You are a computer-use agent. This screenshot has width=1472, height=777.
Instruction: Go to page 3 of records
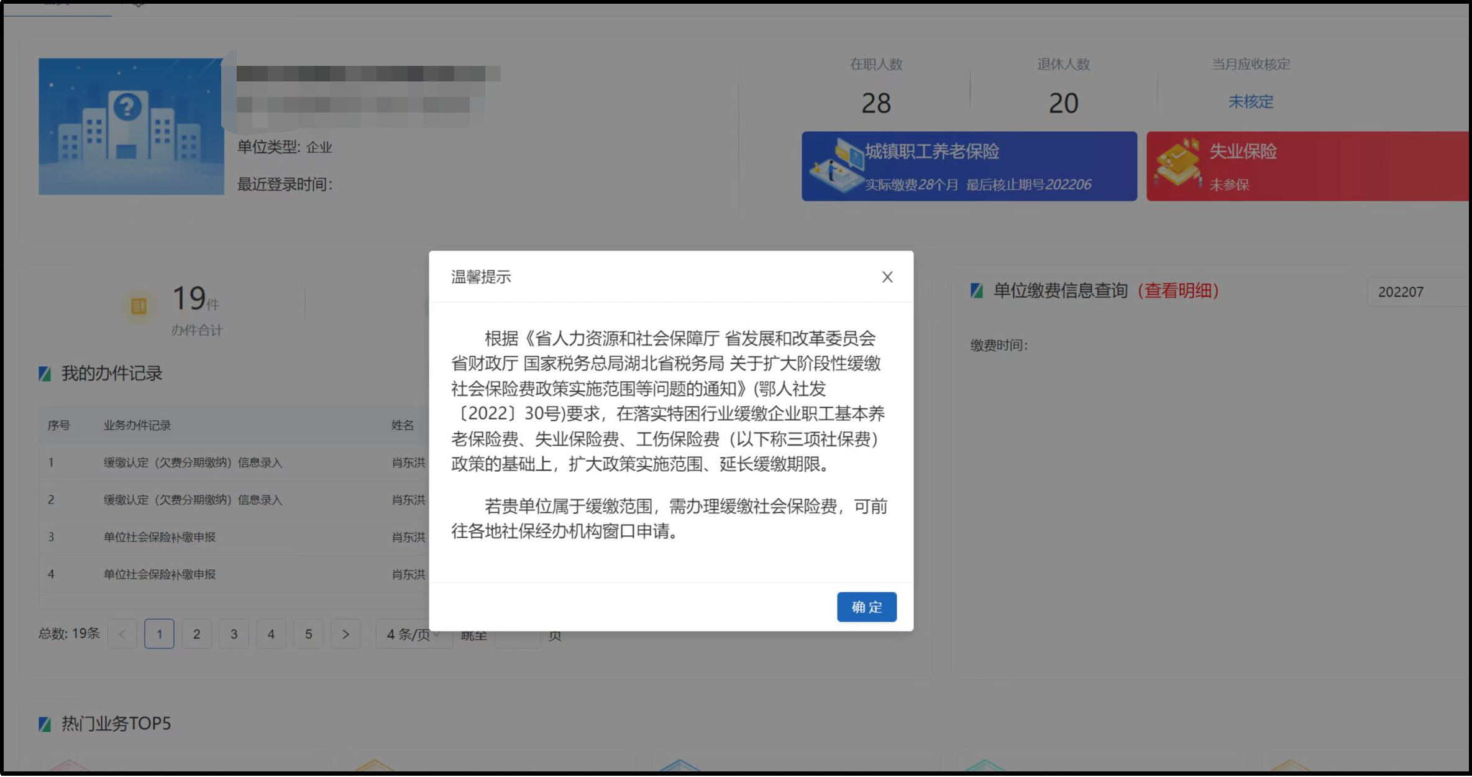[x=234, y=634]
